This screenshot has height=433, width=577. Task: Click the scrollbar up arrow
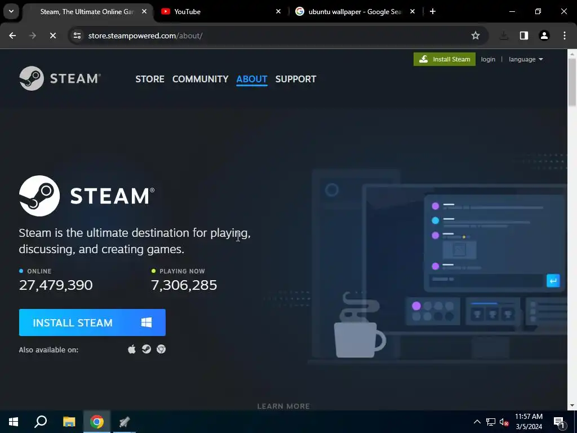click(572, 54)
